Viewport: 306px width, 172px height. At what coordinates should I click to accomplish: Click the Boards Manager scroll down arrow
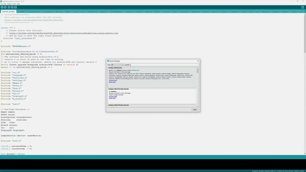coord(197,106)
